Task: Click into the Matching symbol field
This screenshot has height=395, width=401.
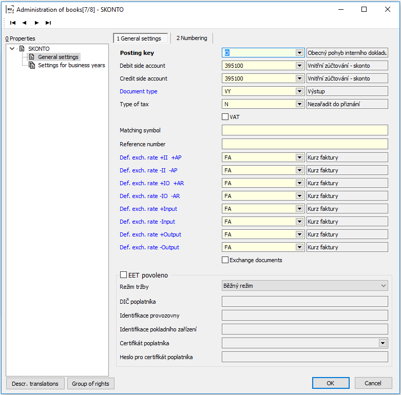Action: 304,130
